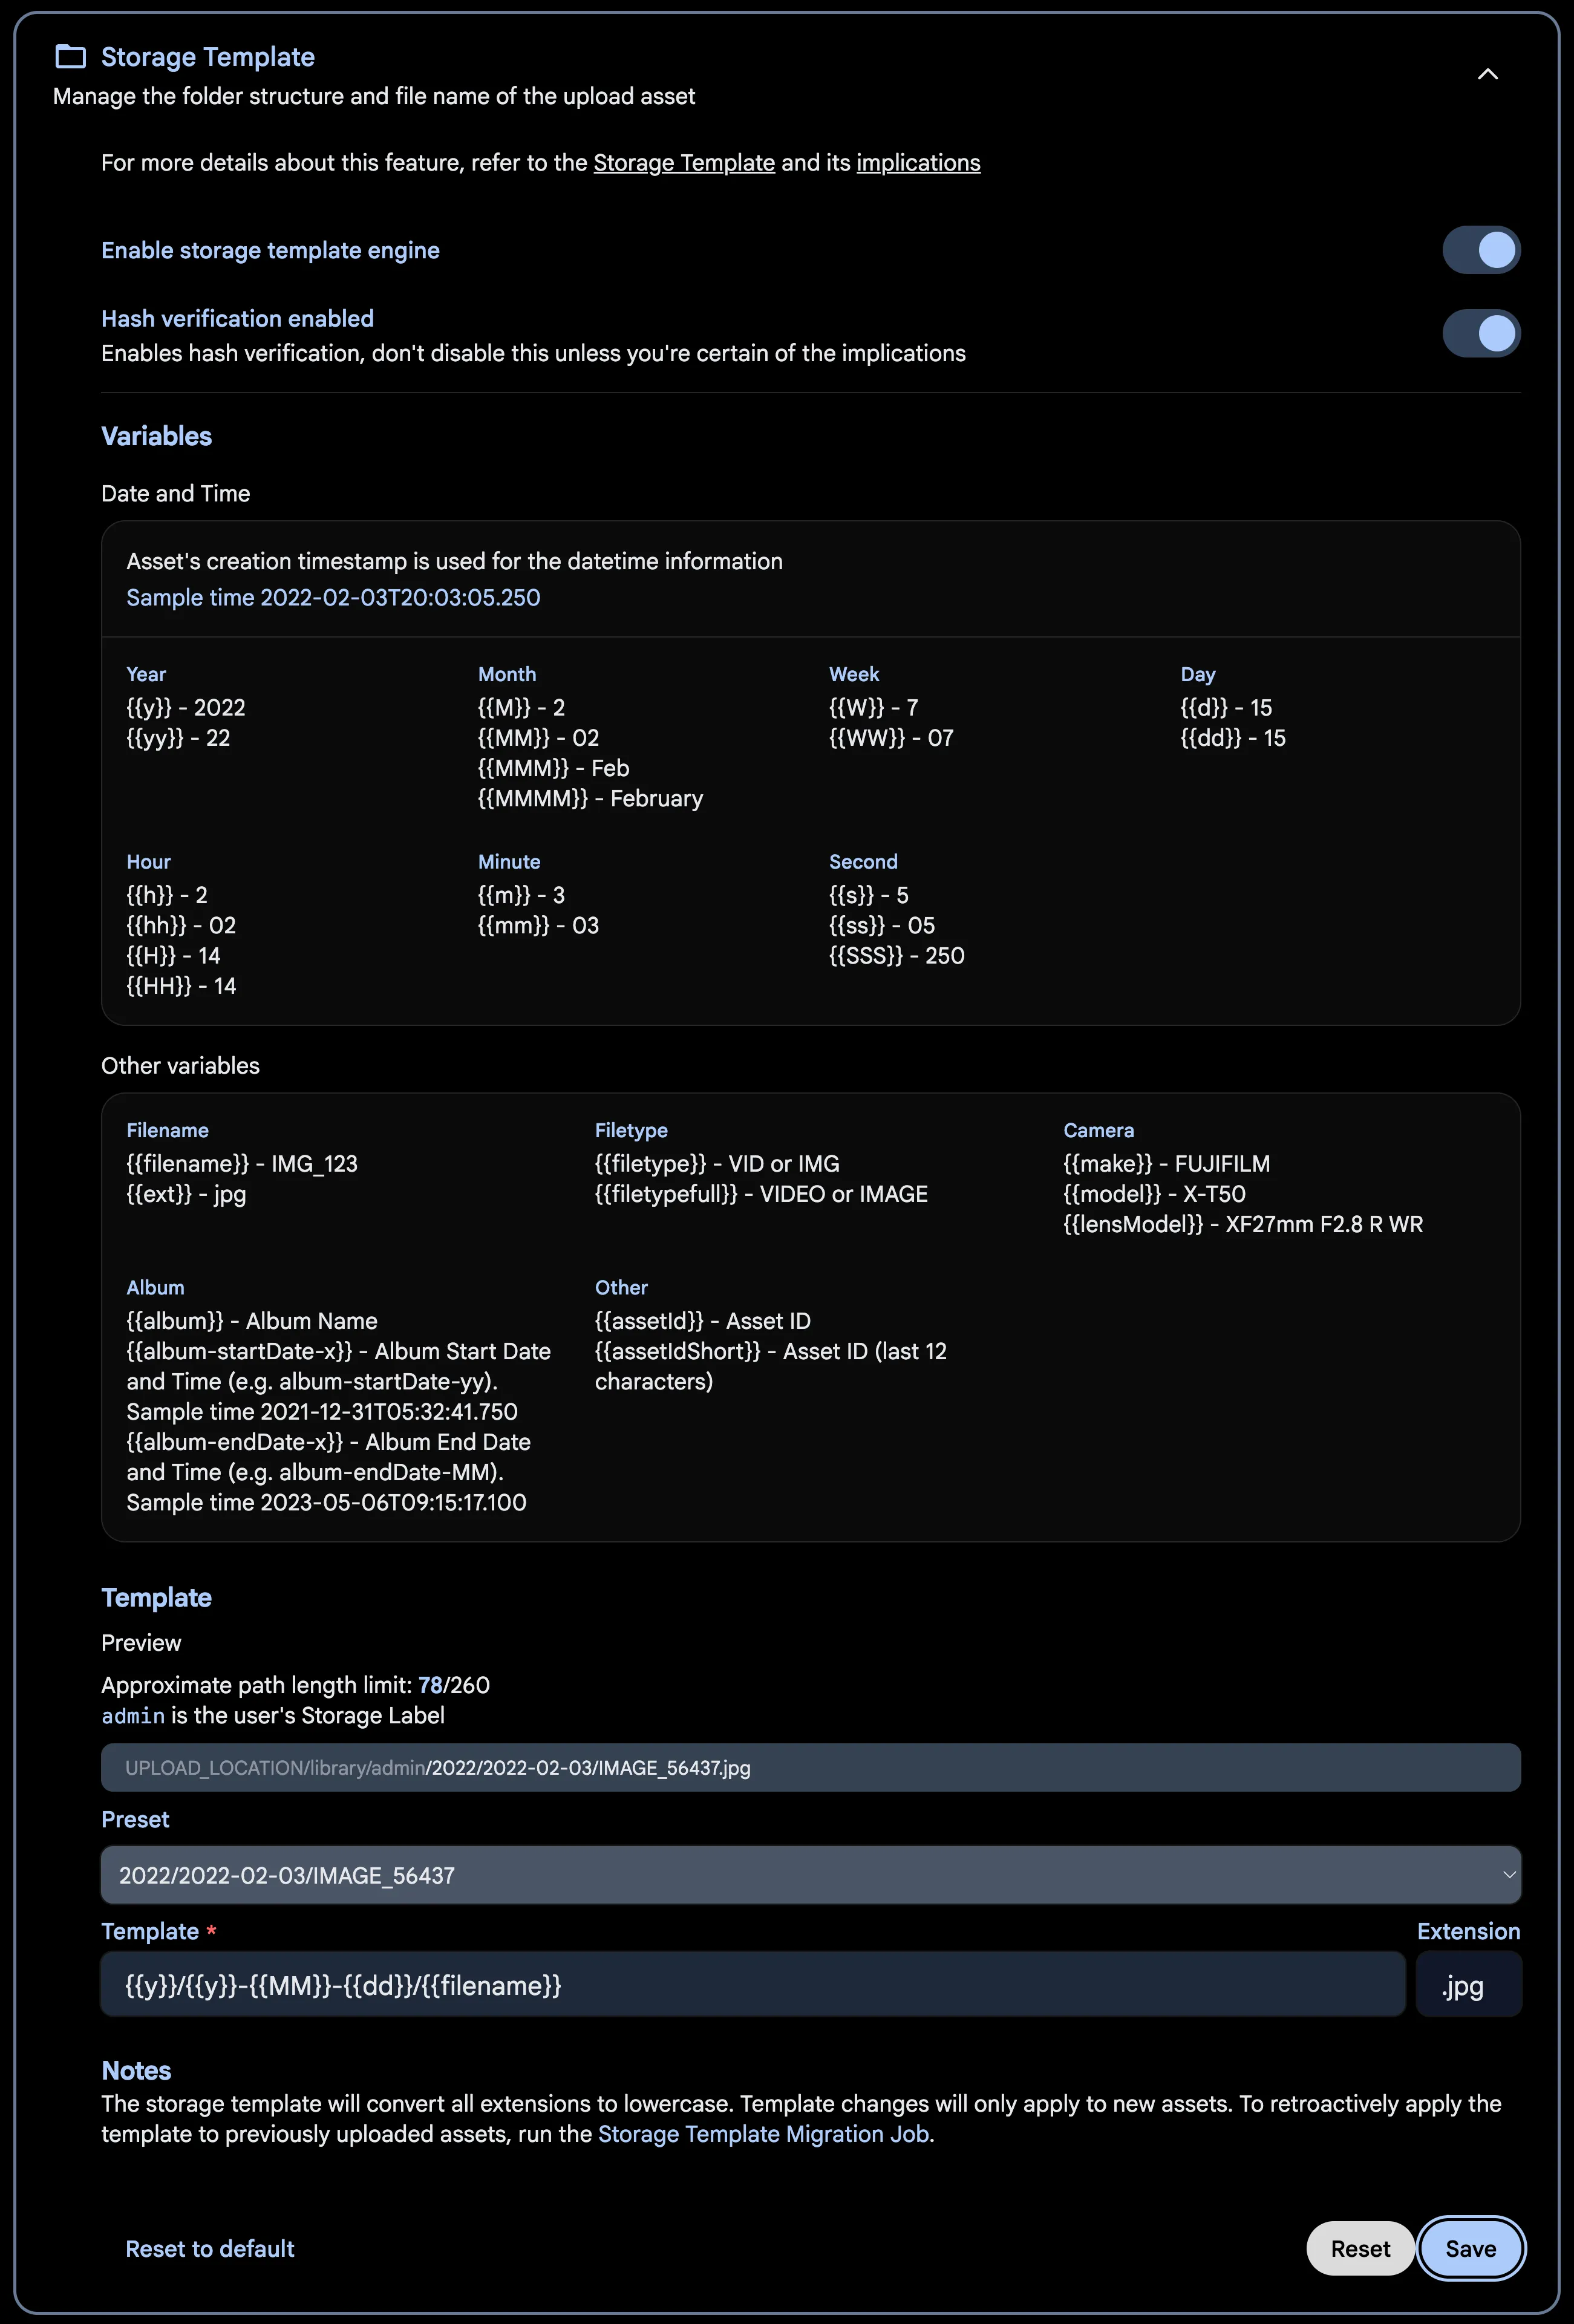Focus the Template input field
1574x2324 pixels.
(752, 1985)
